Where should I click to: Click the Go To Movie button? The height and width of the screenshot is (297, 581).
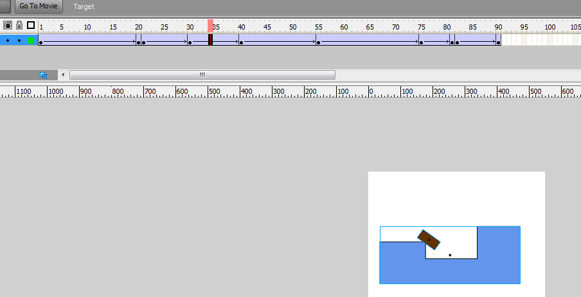tap(39, 6)
